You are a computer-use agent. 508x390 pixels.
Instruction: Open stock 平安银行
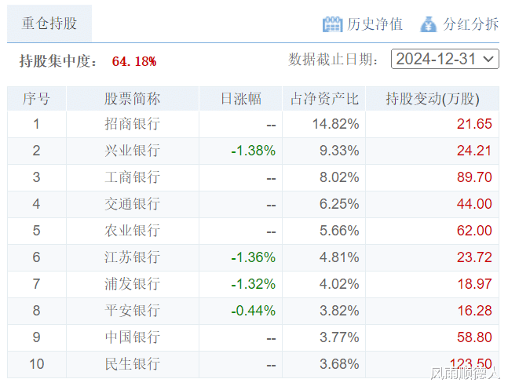133,311
